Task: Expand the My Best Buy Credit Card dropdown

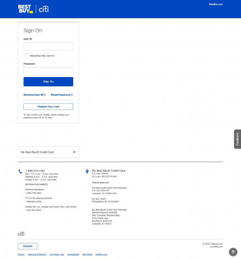Action: [x=49, y=152]
